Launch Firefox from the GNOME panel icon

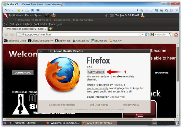click(x=53, y=15)
